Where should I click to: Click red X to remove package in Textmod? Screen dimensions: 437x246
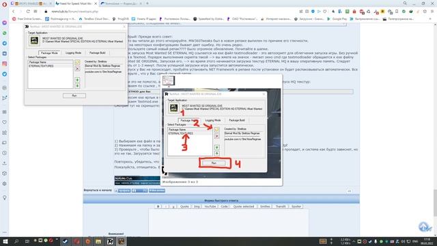(x=77, y=68)
